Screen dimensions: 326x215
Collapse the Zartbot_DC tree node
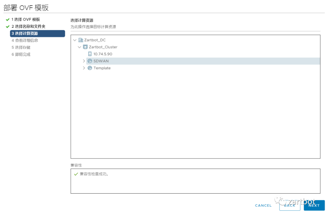[x=75, y=40]
